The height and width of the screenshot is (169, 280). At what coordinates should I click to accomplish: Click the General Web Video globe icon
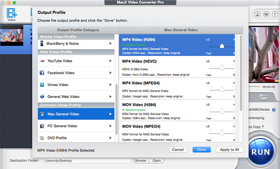pyautogui.click(x=42, y=97)
